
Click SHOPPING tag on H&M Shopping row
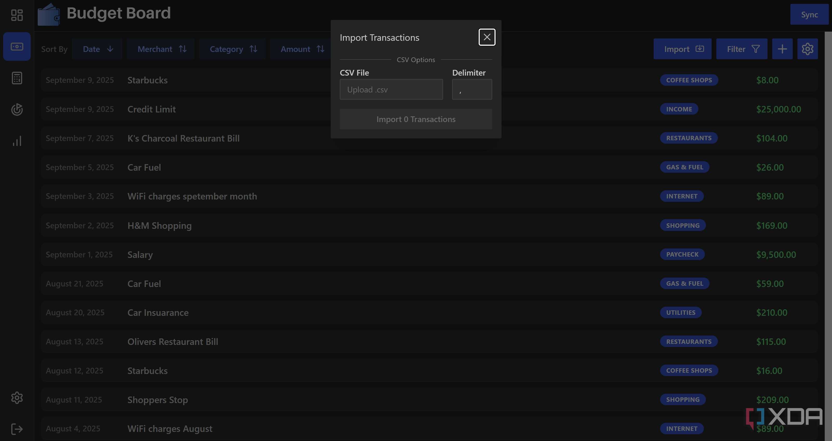682,225
